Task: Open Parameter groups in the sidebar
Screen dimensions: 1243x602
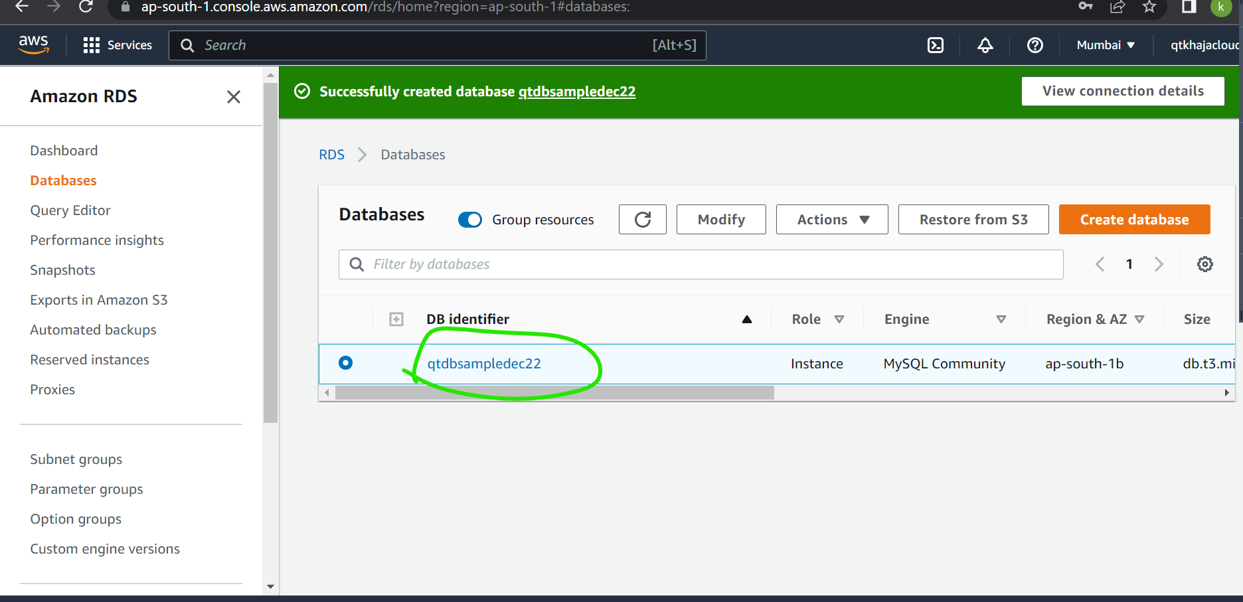Action: pyautogui.click(x=86, y=489)
